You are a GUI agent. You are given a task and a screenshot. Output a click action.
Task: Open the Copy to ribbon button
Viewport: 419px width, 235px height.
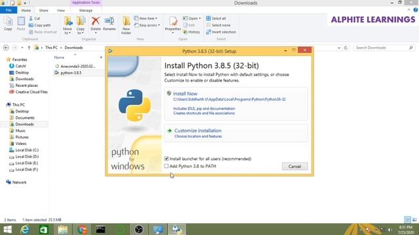(81, 25)
